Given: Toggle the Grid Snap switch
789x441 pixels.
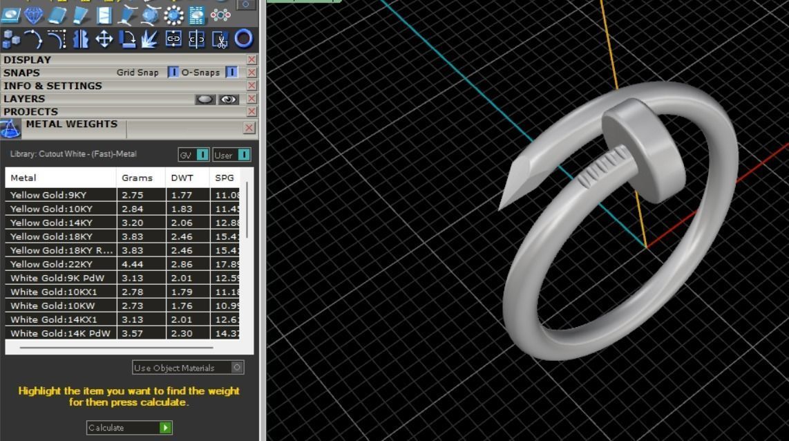Looking at the screenshot, I should coord(173,73).
